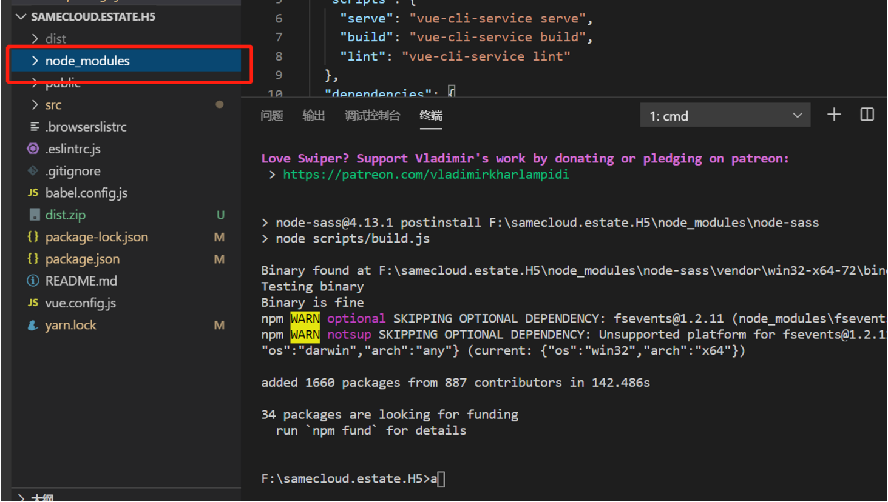
Task: Open package.json from the explorer
Action: pyautogui.click(x=82, y=259)
